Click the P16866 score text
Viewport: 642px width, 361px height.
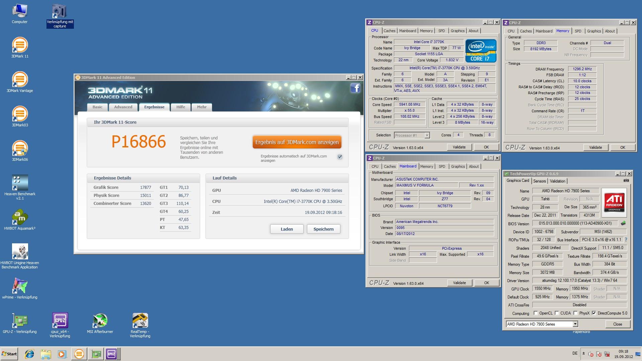[x=138, y=142]
